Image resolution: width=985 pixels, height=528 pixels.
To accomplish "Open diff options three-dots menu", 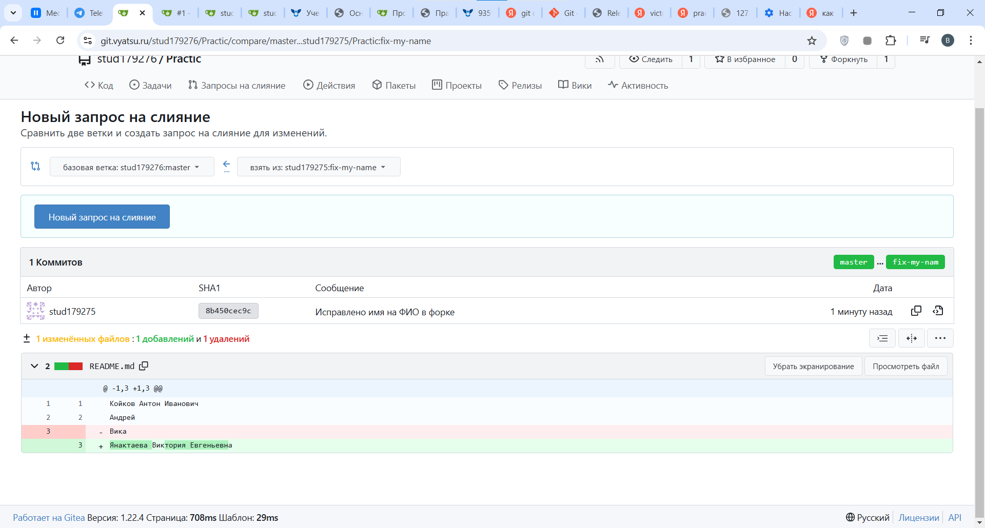I will 940,338.
